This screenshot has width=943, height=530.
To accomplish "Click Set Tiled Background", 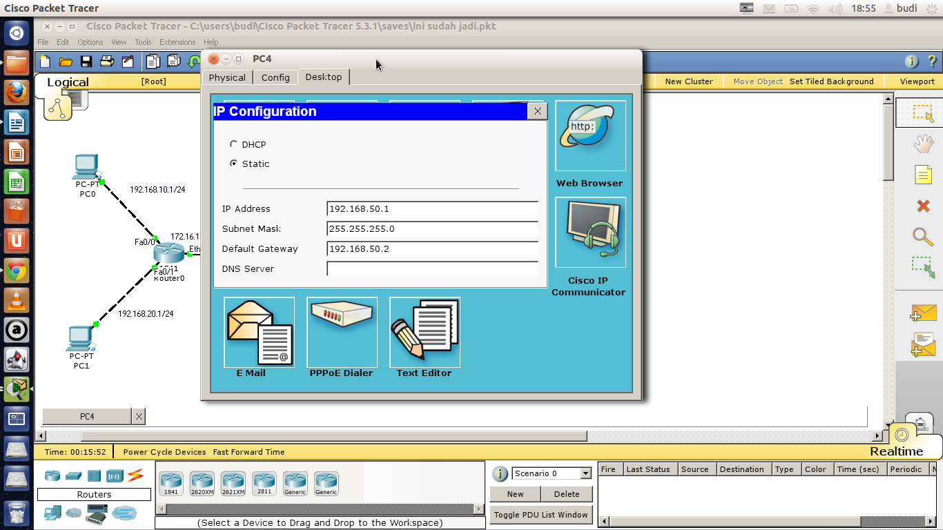I will (831, 81).
